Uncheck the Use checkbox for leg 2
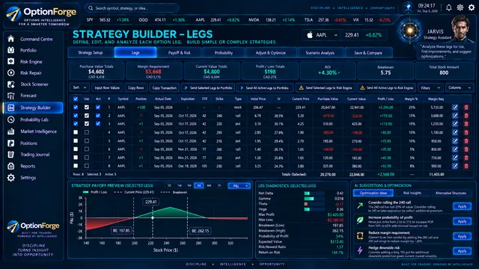479x269 pixels. [x=87, y=116]
